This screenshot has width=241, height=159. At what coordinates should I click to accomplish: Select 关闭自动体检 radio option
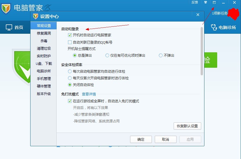click(70, 85)
